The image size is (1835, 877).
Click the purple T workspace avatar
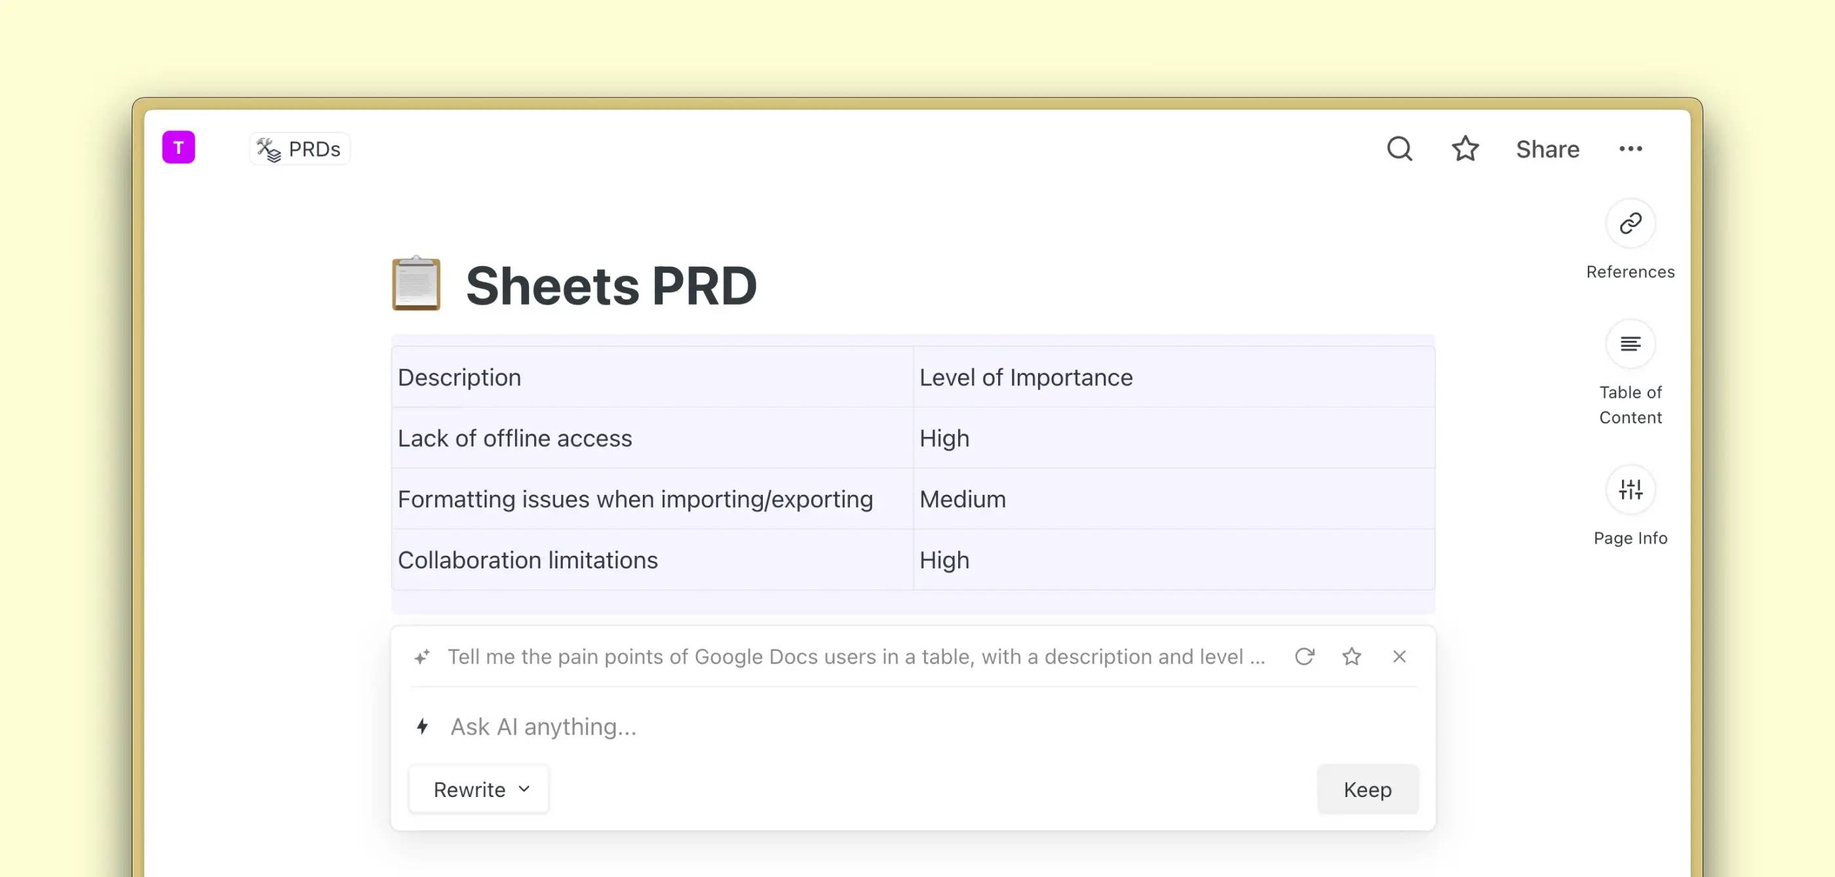(x=178, y=147)
